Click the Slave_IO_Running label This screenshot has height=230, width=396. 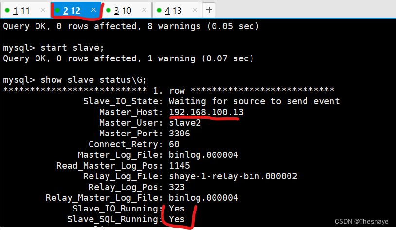tap(117, 209)
